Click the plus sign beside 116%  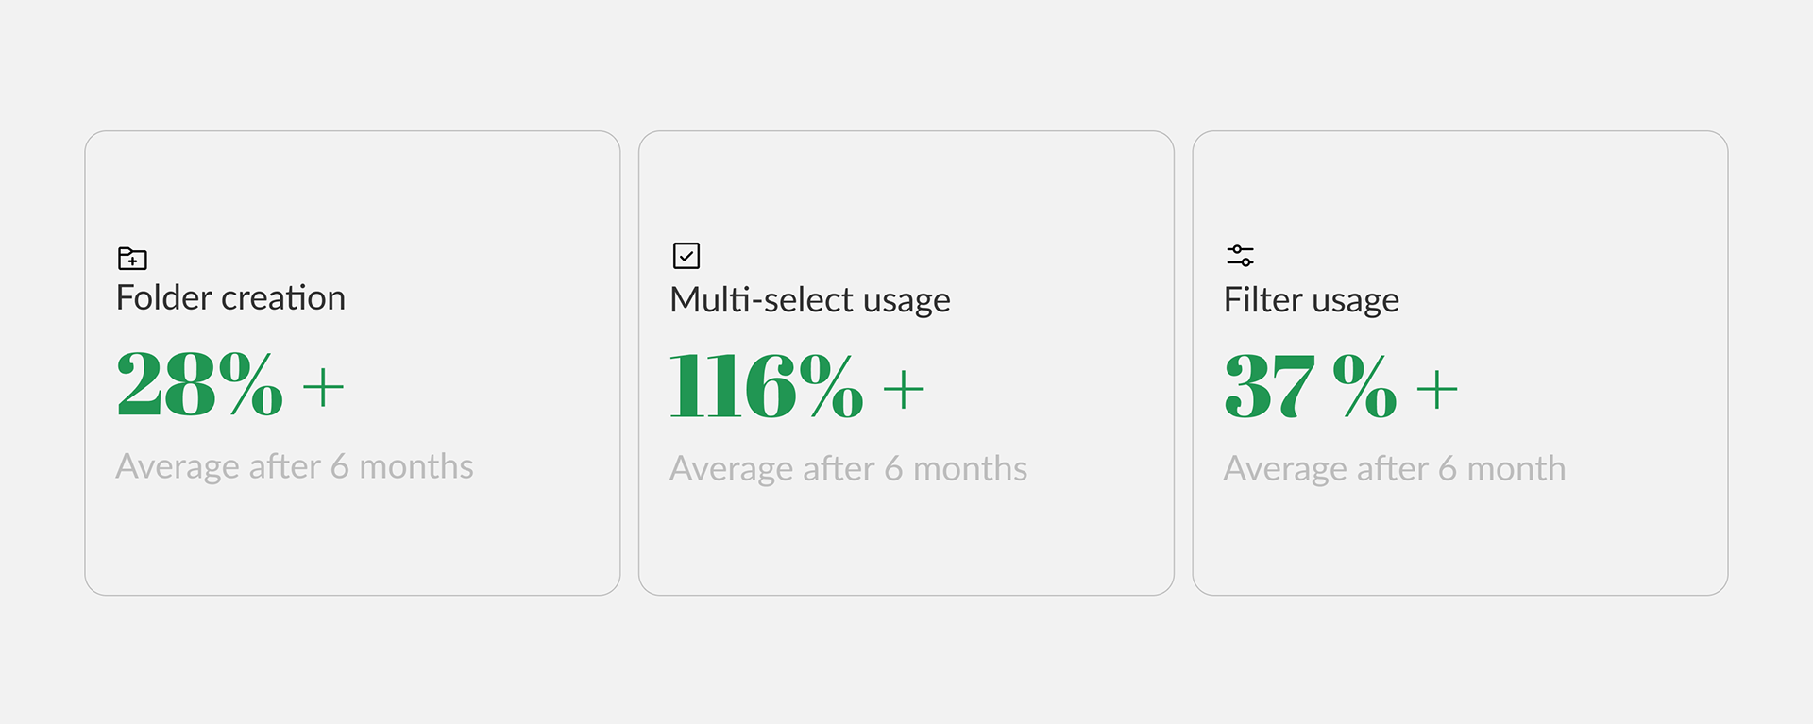click(x=904, y=389)
